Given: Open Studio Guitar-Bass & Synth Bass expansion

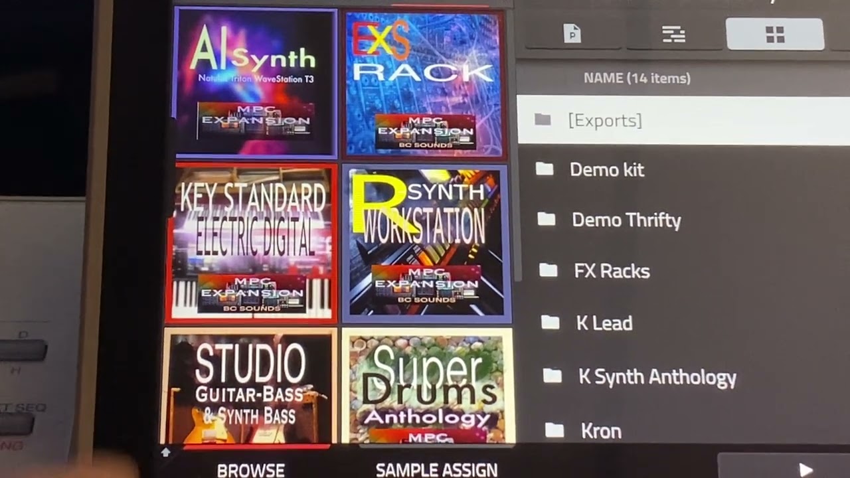Looking at the screenshot, I should click(x=249, y=385).
